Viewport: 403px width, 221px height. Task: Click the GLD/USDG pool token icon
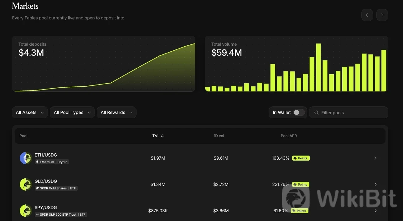26,184
